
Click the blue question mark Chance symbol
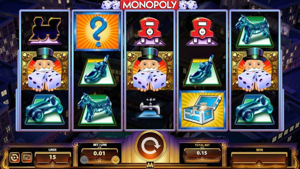click(x=97, y=31)
